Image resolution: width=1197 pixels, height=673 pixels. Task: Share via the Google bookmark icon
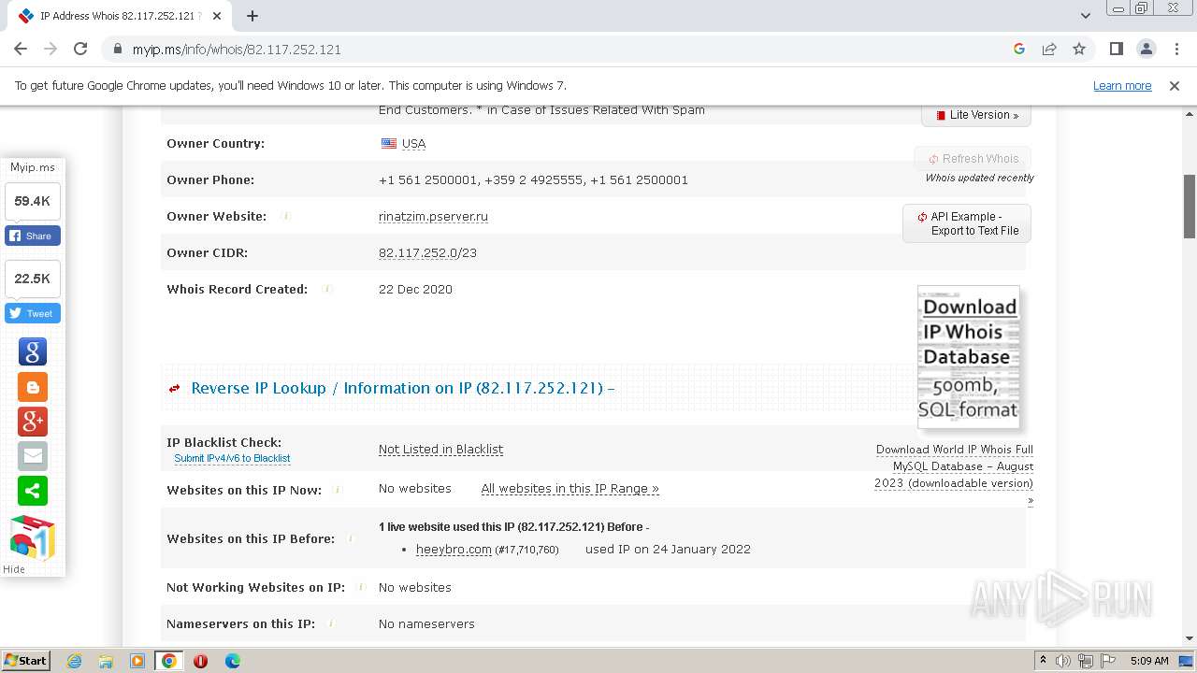pos(33,351)
